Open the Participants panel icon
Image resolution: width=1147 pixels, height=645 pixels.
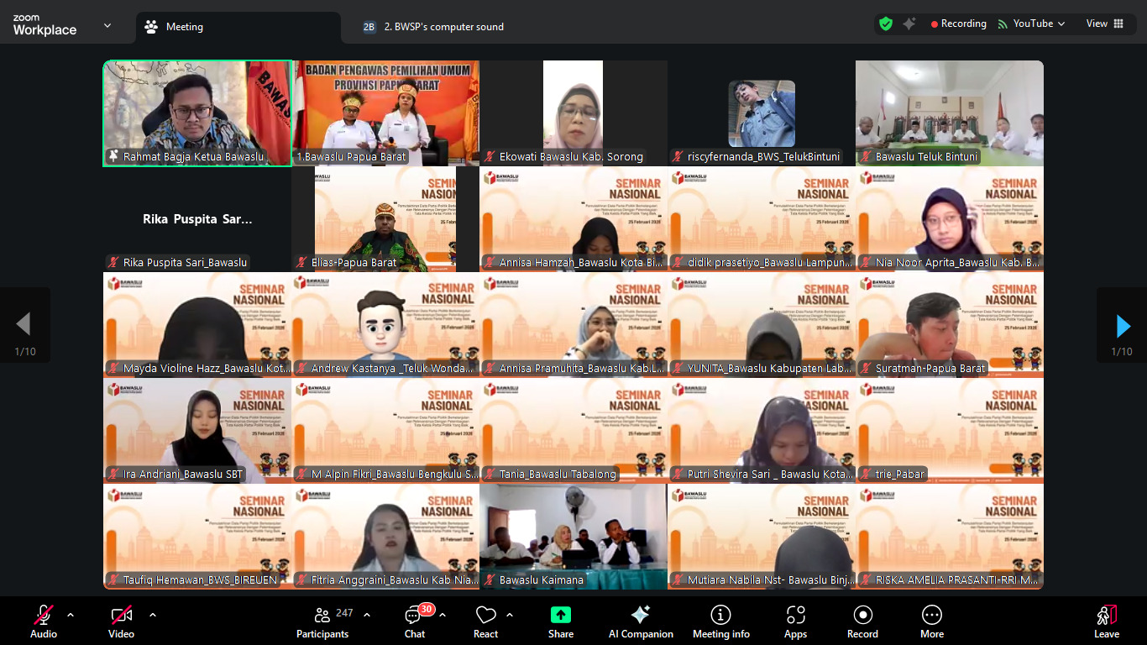pos(322,616)
